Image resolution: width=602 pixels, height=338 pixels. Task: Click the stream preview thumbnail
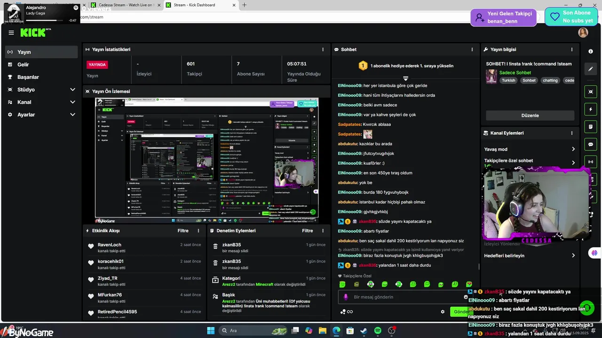(207, 161)
